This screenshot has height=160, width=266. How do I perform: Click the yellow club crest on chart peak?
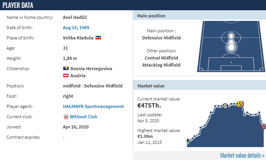239,104
